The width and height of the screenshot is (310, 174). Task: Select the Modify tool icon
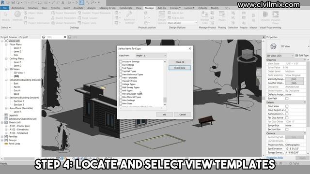click(x=5, y=16)
